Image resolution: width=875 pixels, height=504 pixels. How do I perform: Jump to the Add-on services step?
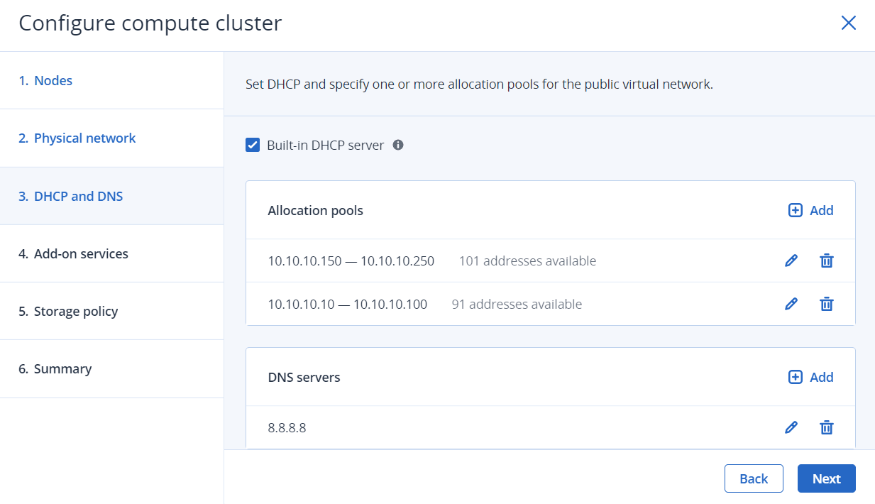tap(112, 253)
